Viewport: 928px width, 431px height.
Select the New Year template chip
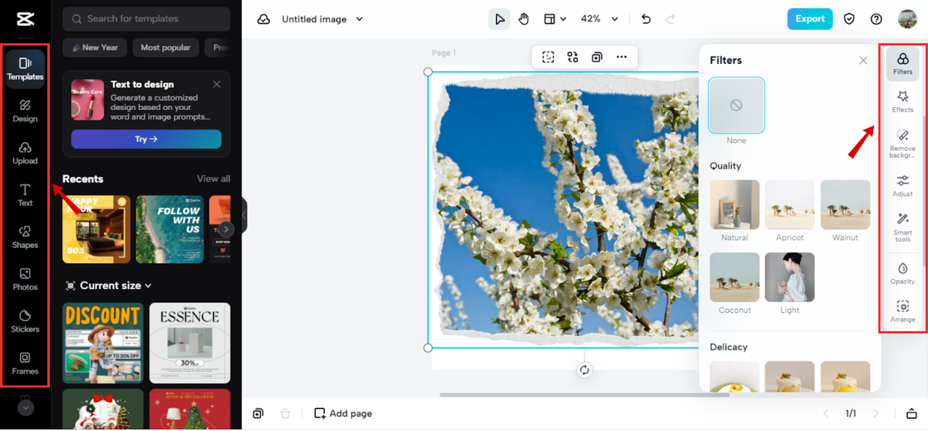(x=95, y=48)
